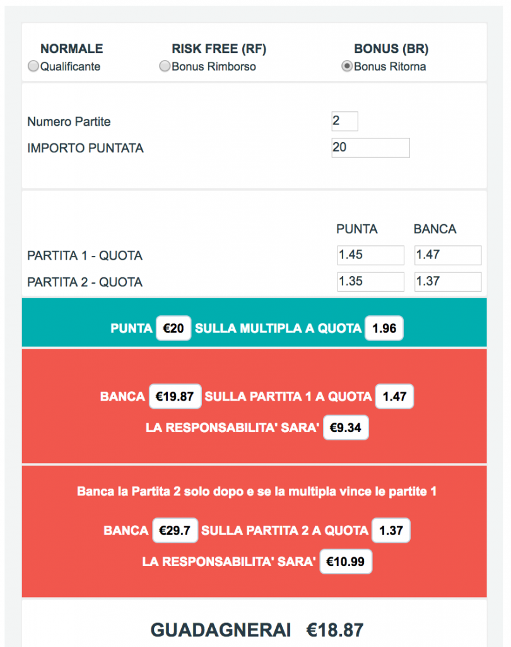Click Partita 1 PUNTA quota field
The image size is (511, 647).
point(370,255)
